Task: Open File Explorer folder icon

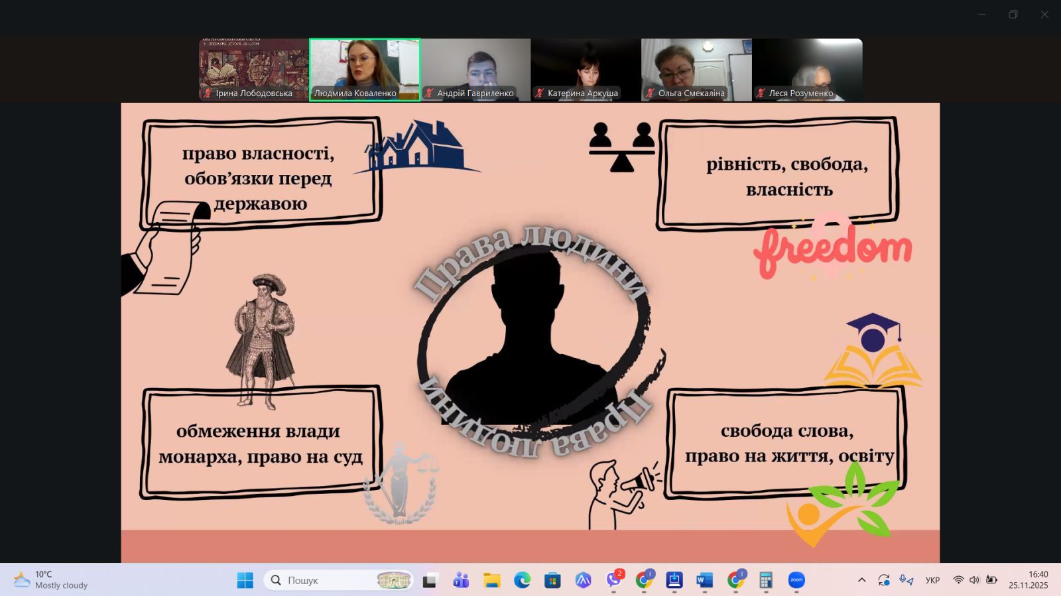Action: click(491, 580)
